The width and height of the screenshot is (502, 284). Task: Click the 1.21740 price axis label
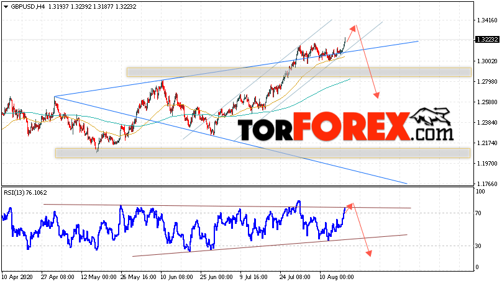[487, 143]
